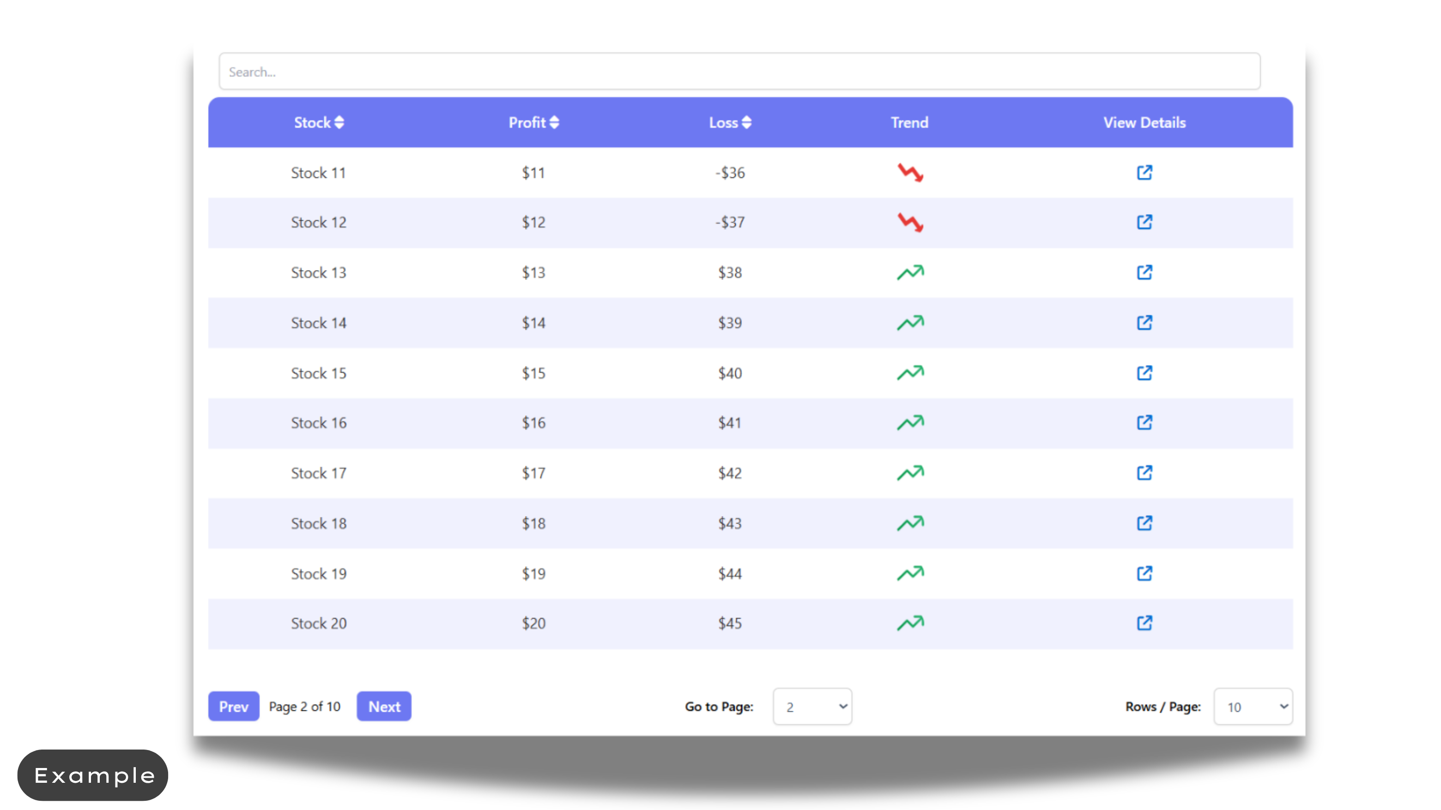Sort table by Profit column arrows
Image resolution: width=1441 pixels, height=810 pixels.
point(554,122)
